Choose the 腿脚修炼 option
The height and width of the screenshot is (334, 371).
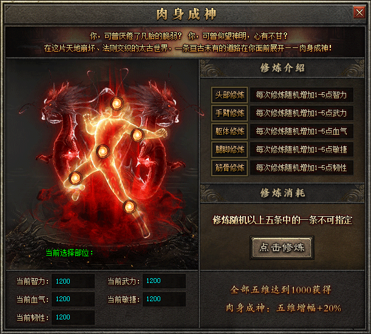pos(230,149)
